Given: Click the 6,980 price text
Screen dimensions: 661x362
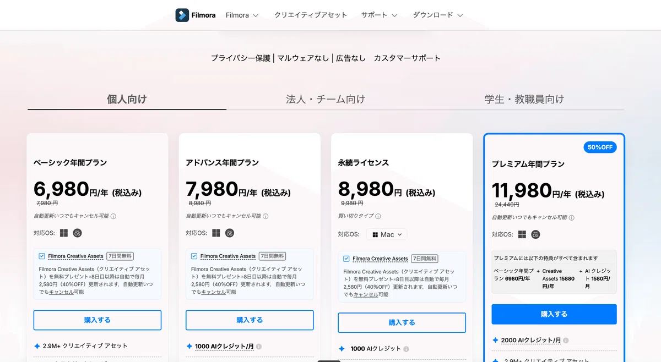Looking at the screenshot, I should pos(61,189).
